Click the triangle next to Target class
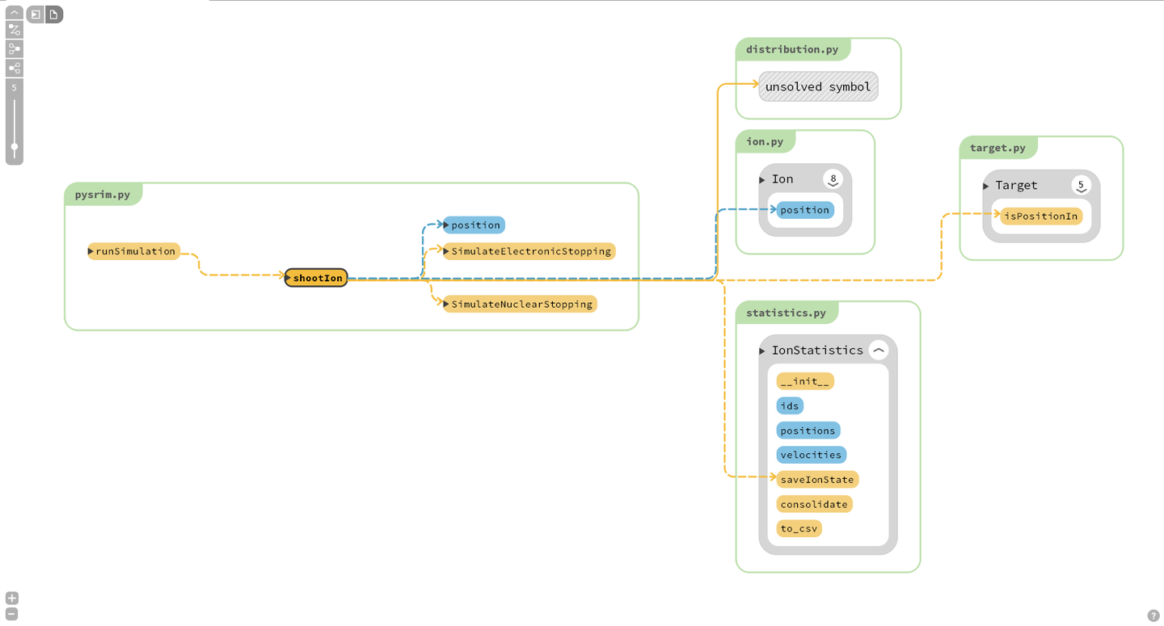 pos(986,187)
